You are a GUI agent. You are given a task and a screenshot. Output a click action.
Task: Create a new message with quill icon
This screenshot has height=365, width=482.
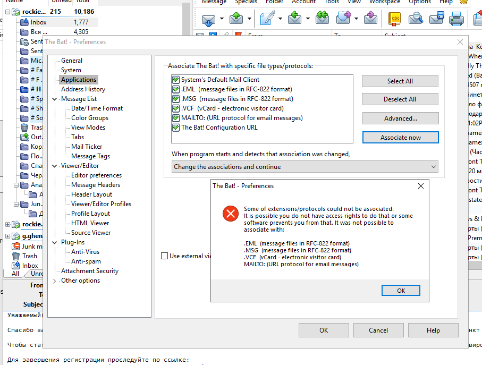(267, 19)
